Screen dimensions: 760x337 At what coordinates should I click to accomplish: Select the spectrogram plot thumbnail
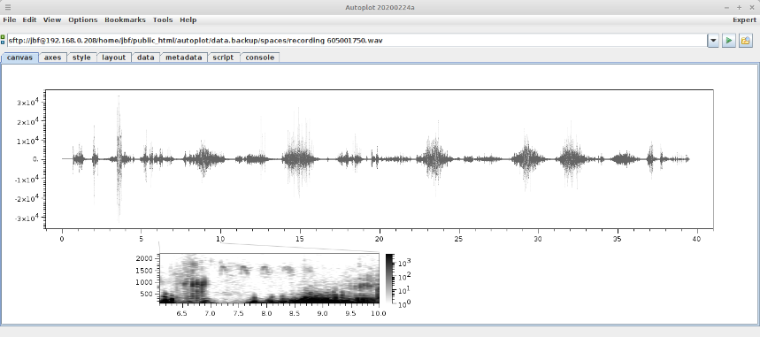pyautogui.click(x=269, y=279)
